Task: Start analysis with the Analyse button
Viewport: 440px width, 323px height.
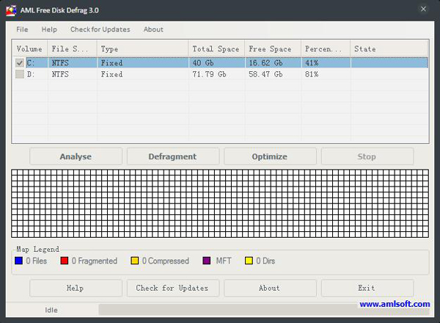Action: point(76,156)
